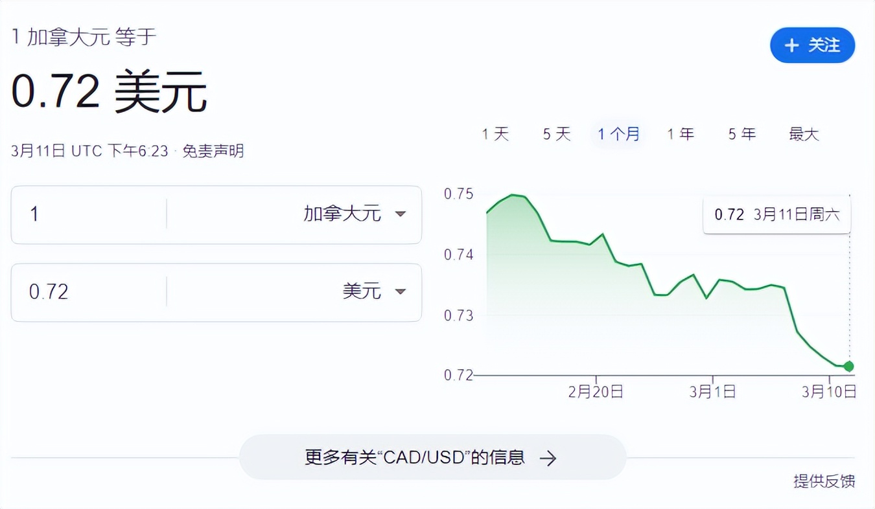This screenshot has width=875, height=509.
Task: Switch to the 1年 time range
Action: pos(680,133)
